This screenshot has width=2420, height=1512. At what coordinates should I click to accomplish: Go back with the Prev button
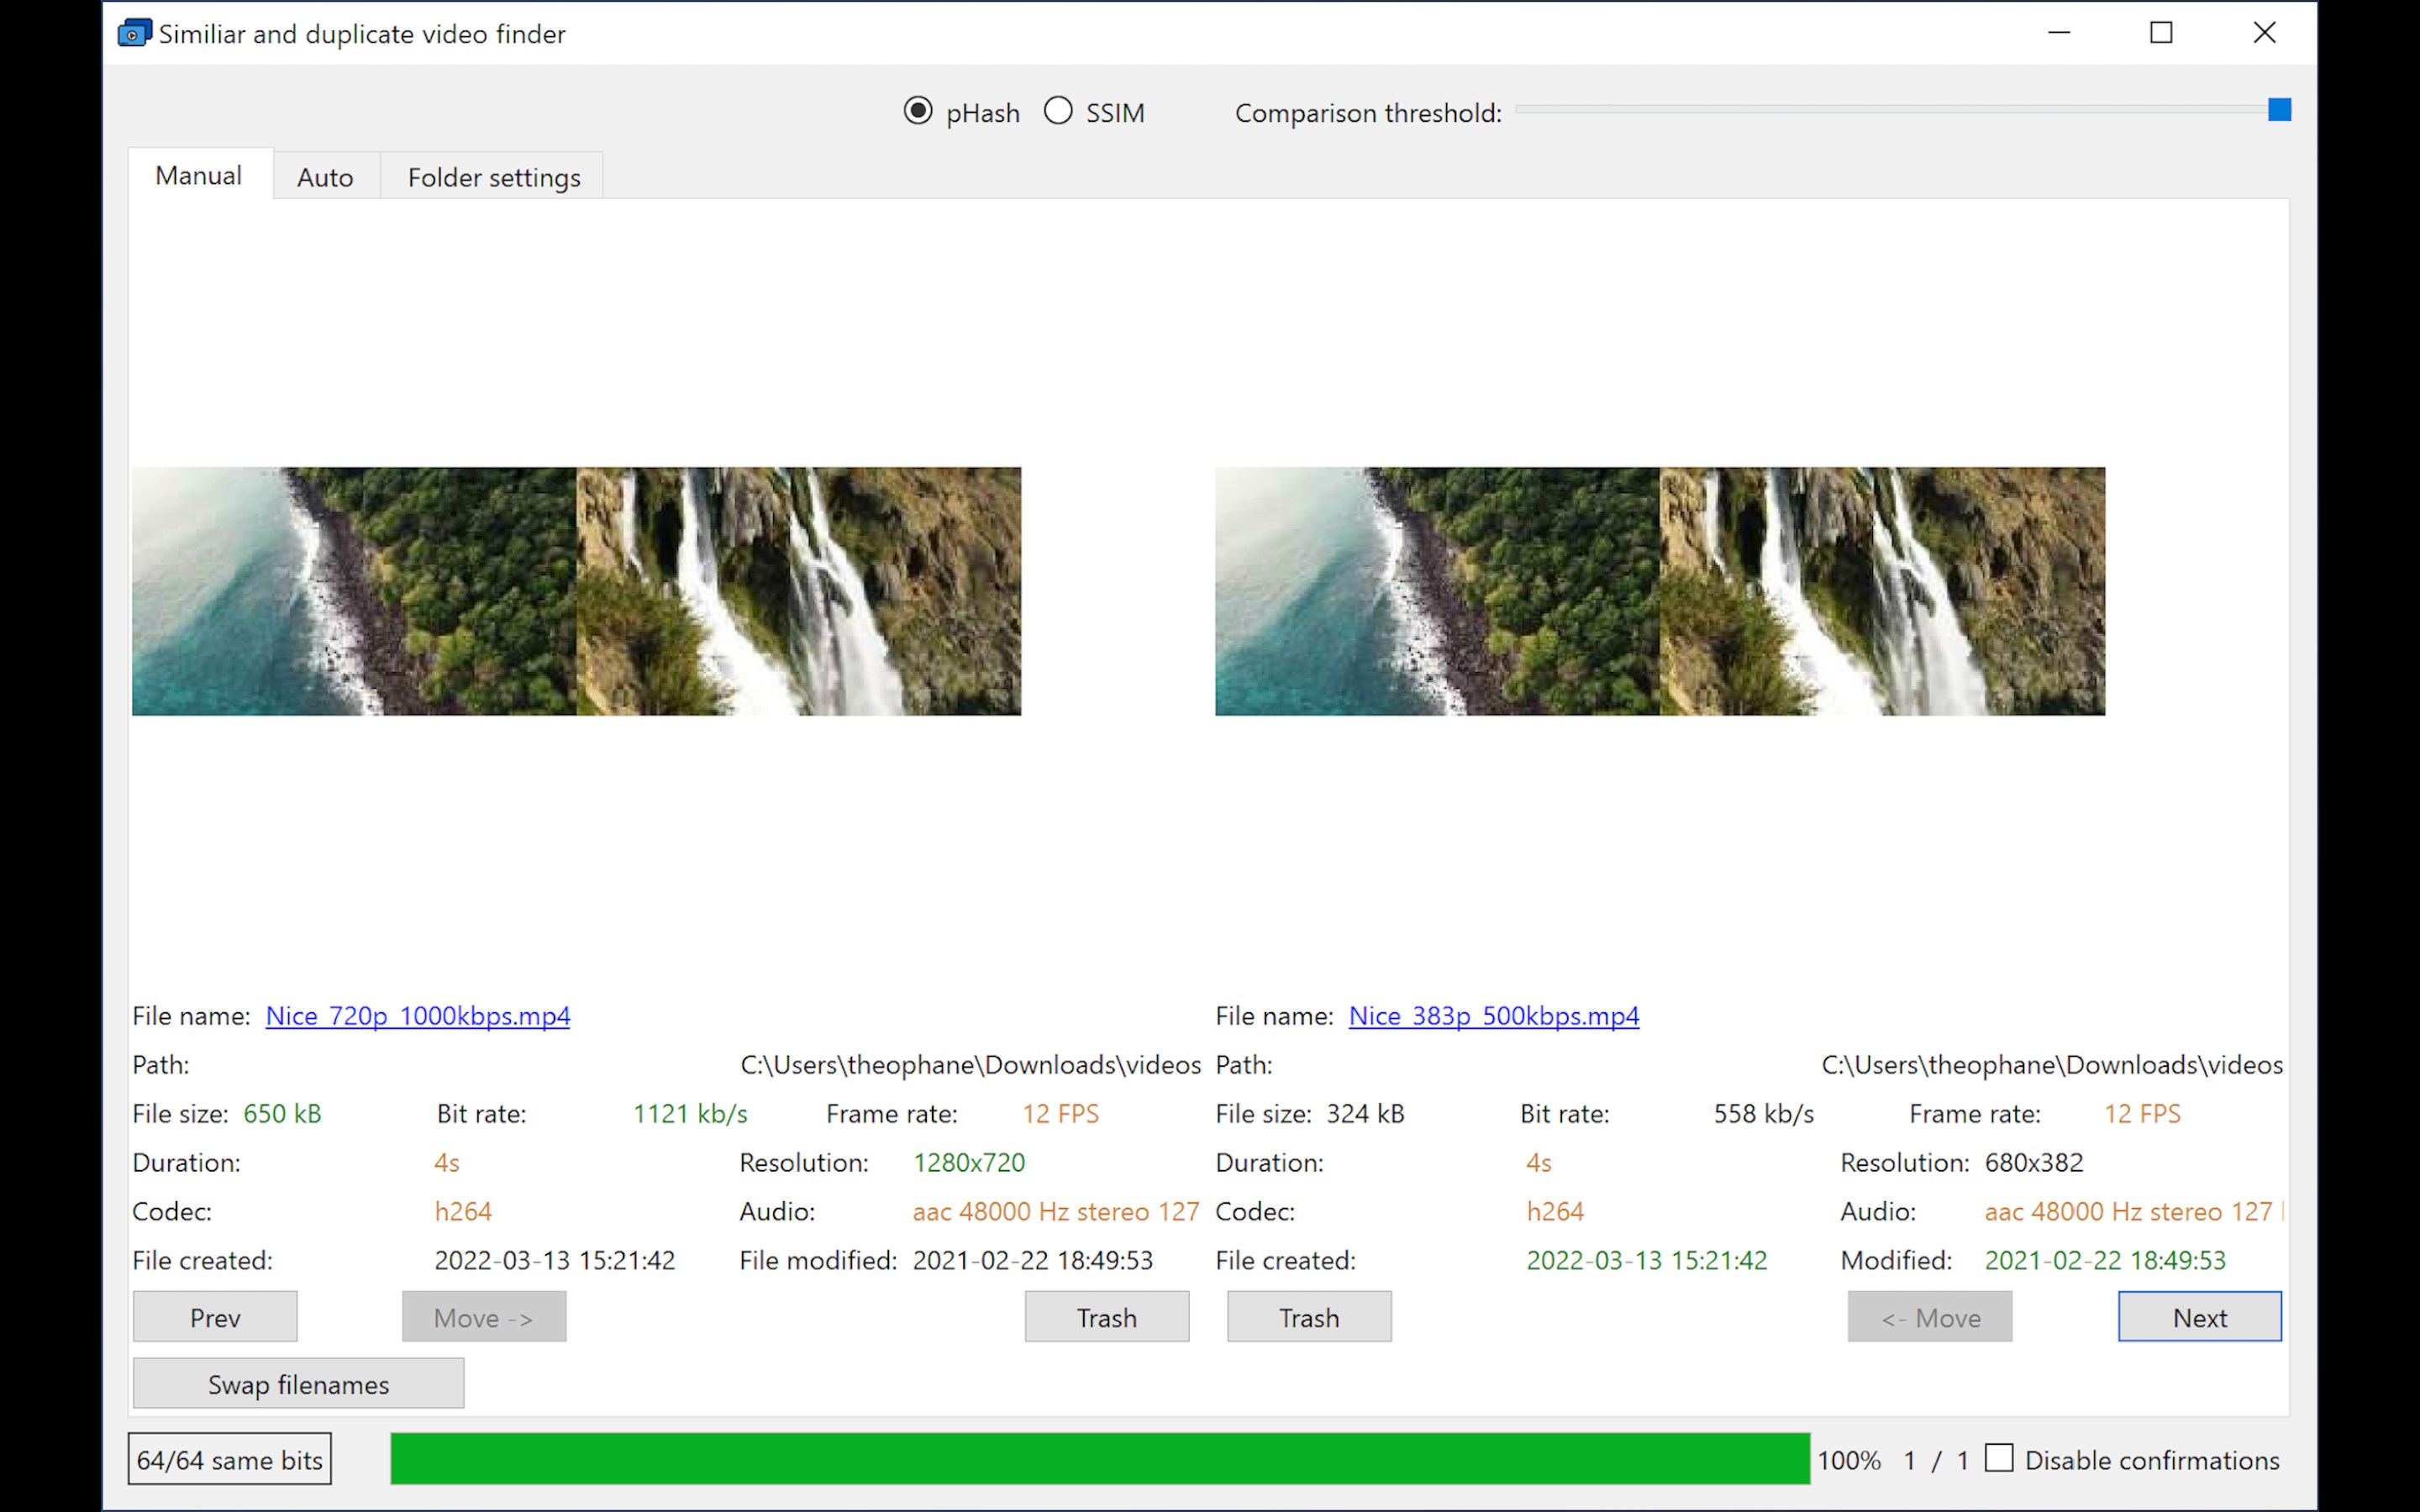(214, 1317)
